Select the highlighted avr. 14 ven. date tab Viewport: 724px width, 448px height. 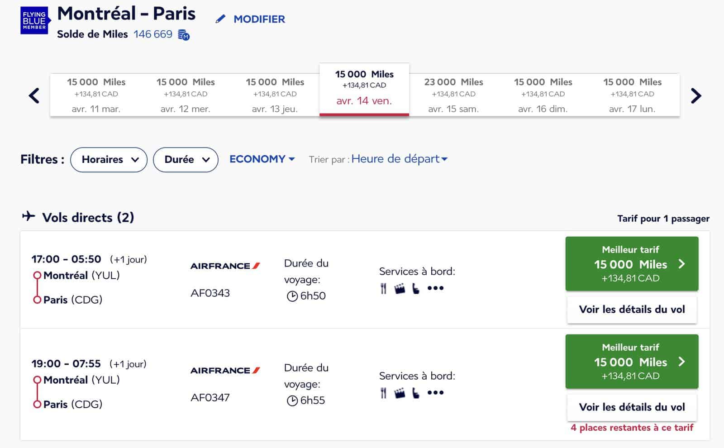tap(364, 88)
